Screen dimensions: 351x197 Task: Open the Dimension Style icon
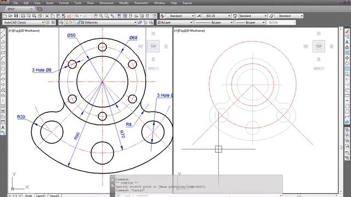199,16
